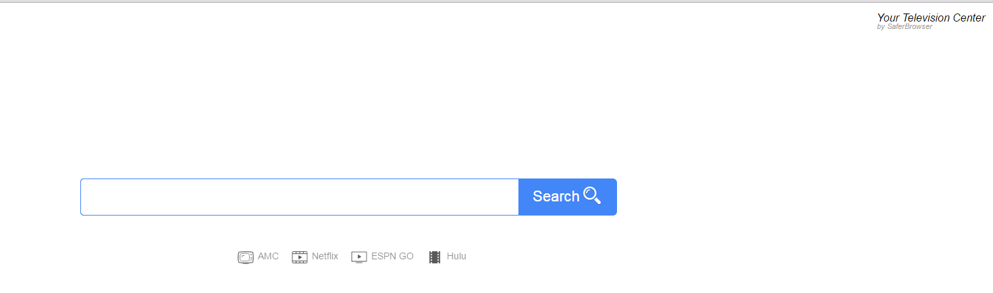Open the Hulu text link

(456, 257)
